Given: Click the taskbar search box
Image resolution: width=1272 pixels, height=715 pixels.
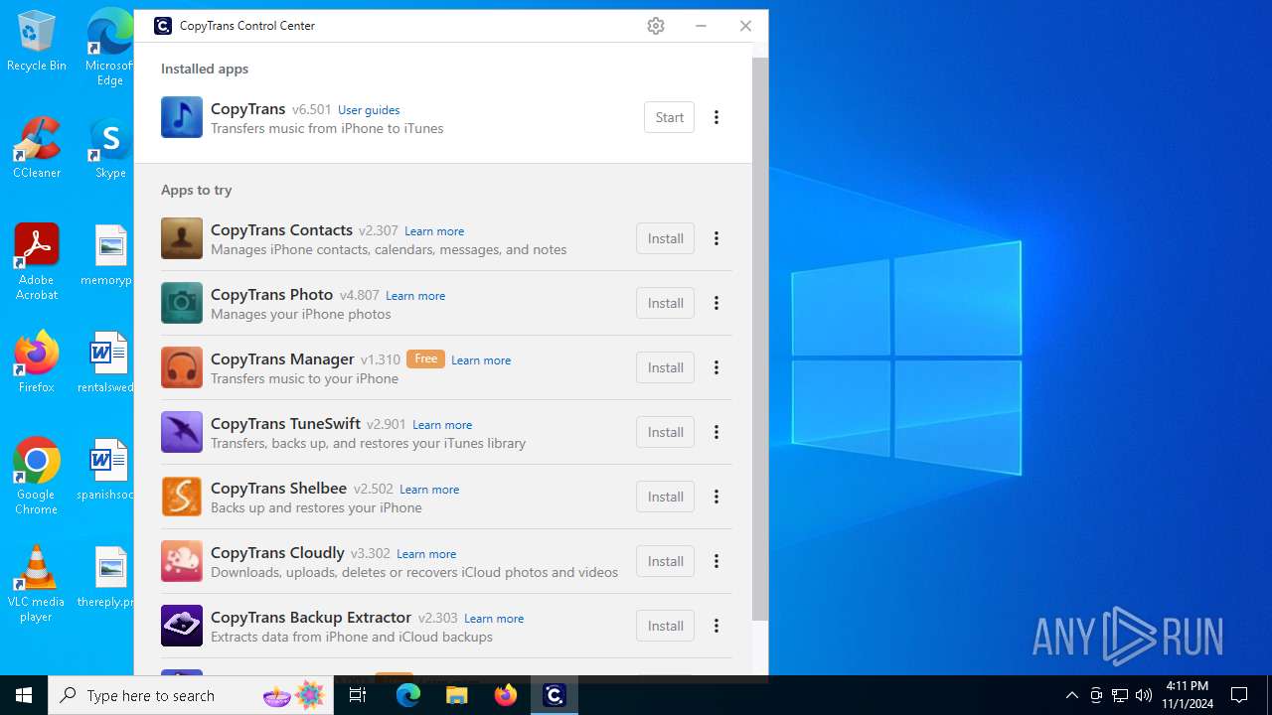Looking at the screenshot, I should point(191,695).
